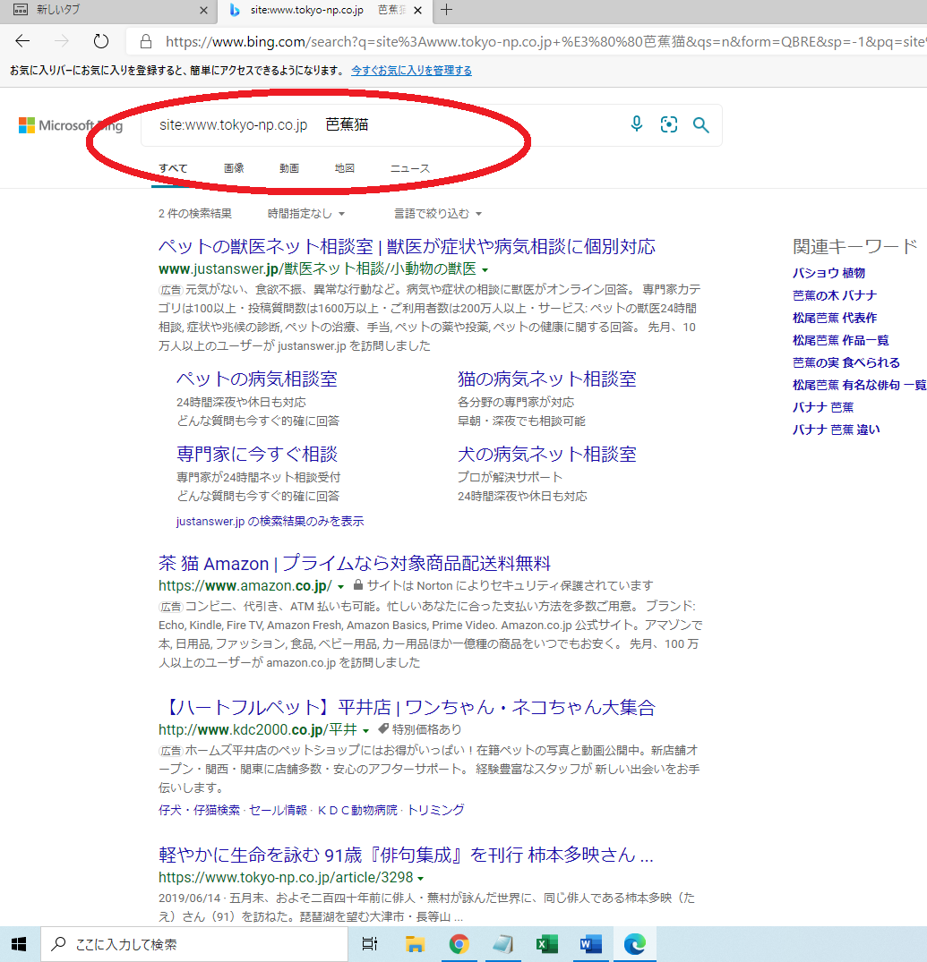Open the ペットの病気相談室 sublink
Screen dimensions: 927x962
[x=257, y=379]
